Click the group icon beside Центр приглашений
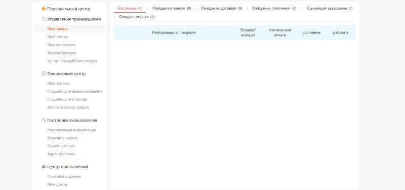The width and height of the screenshot is (405, 190). click(44, 167)
